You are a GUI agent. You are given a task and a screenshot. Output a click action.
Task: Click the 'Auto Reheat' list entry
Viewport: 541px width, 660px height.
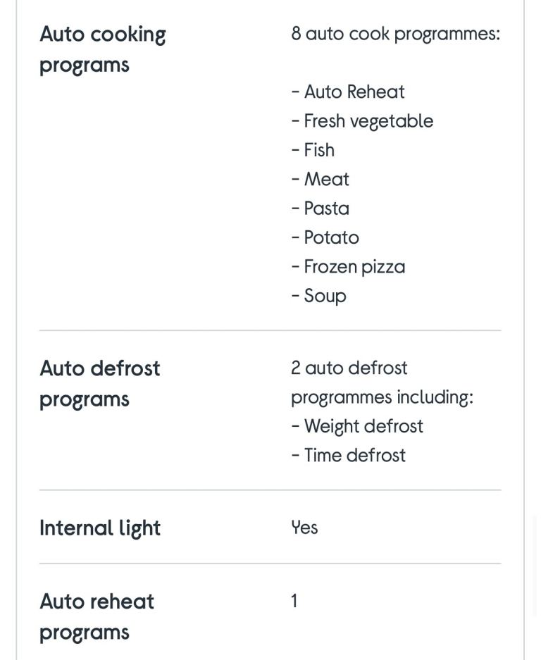pos(348,92)
